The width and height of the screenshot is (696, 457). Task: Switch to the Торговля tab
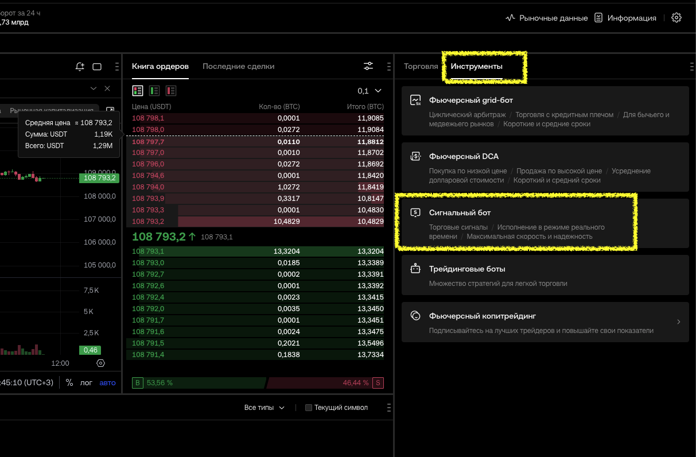(x=421, y=66)
